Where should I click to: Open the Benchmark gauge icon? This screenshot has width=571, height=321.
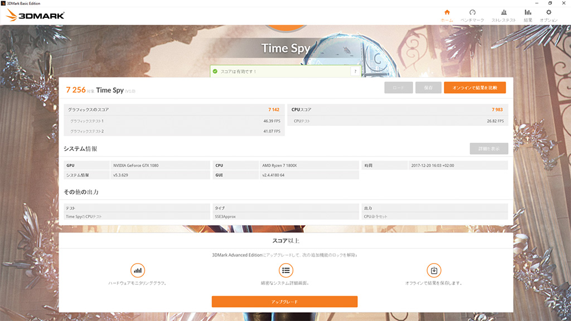472,12
